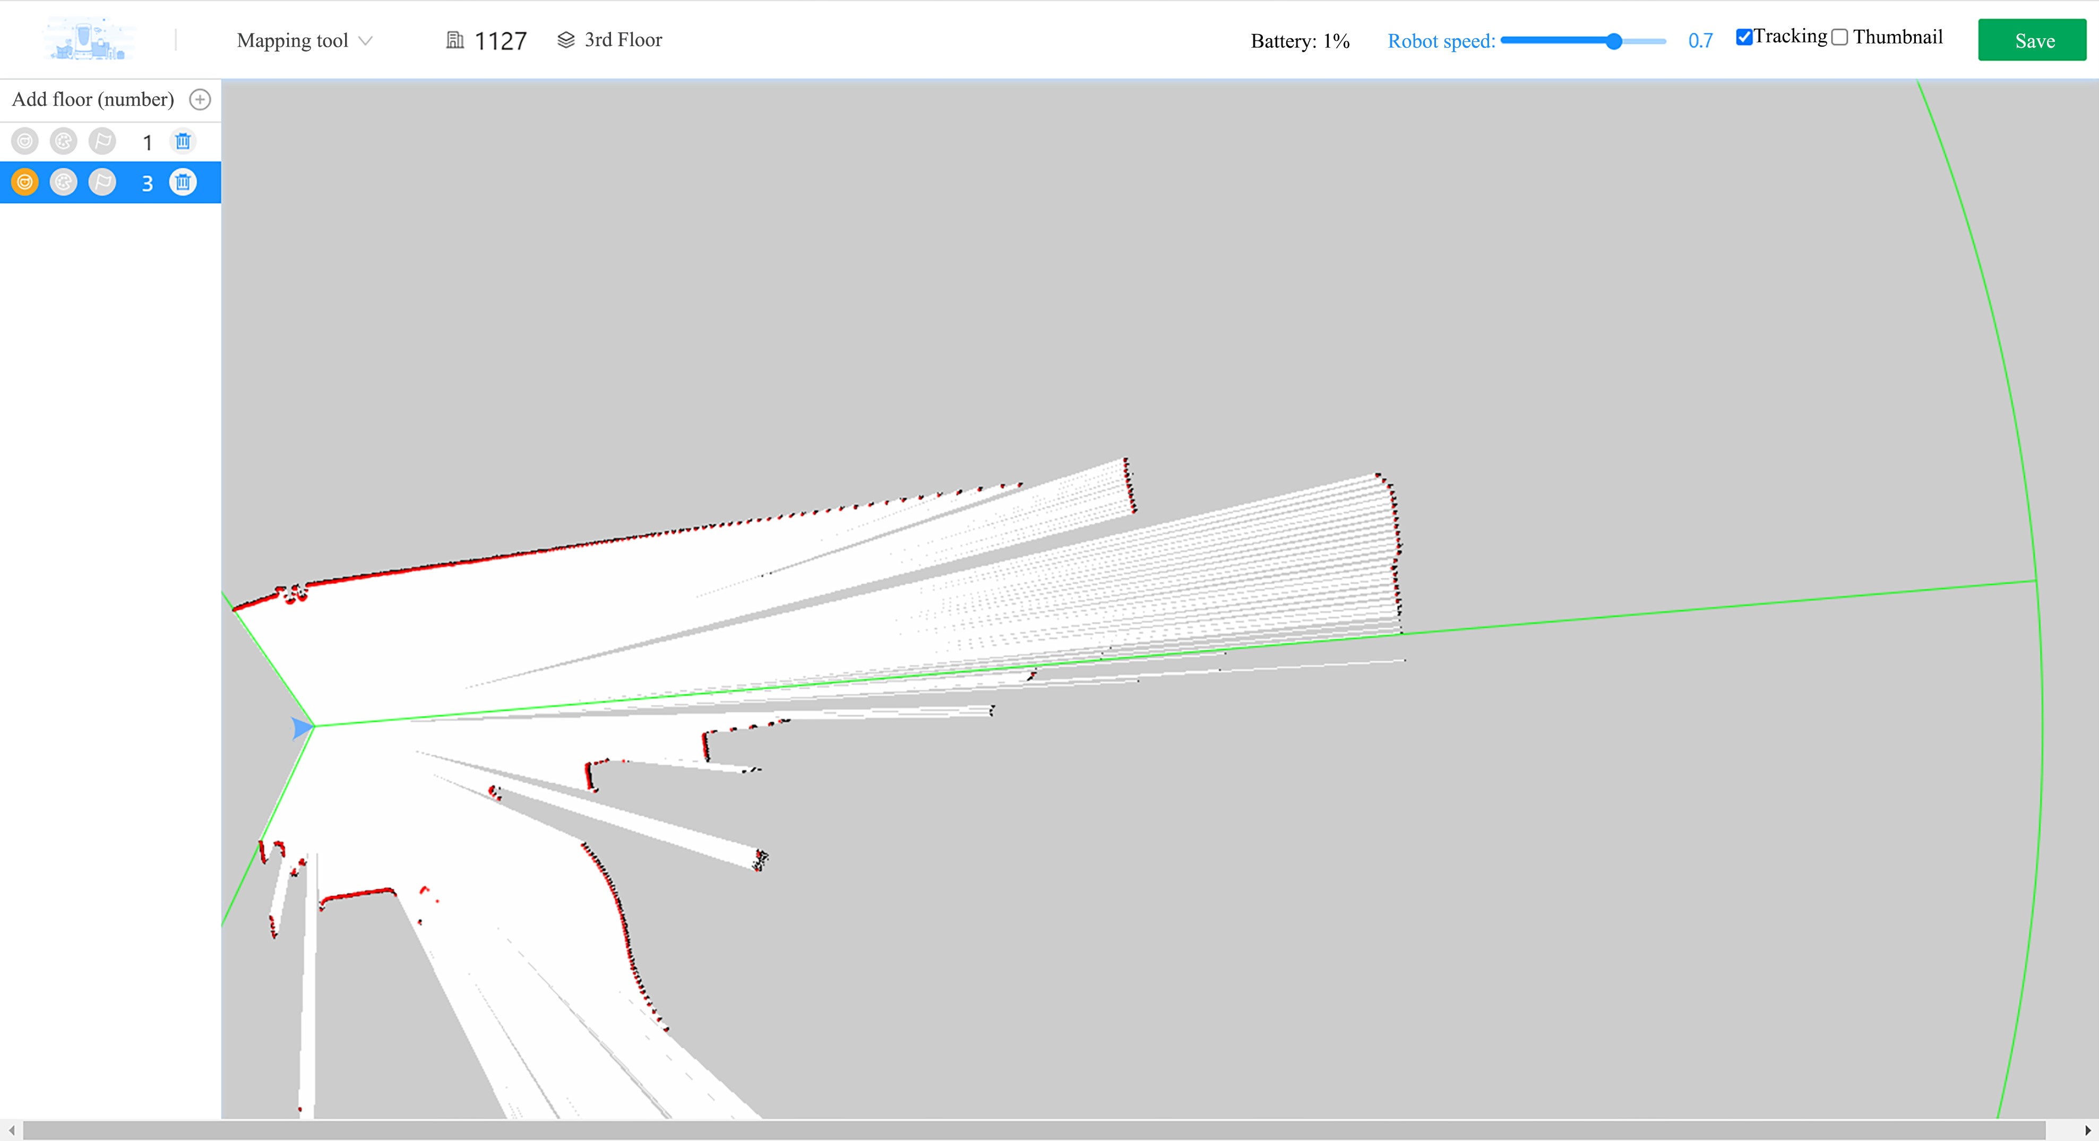
Task: Select floor number 1 row
Action: coord(147,143)
